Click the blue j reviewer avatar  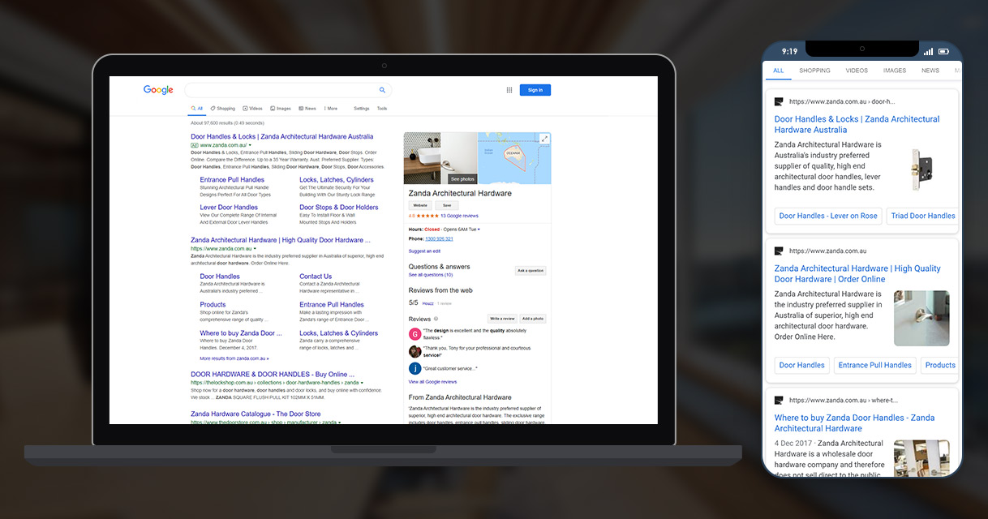pos(415,368)
